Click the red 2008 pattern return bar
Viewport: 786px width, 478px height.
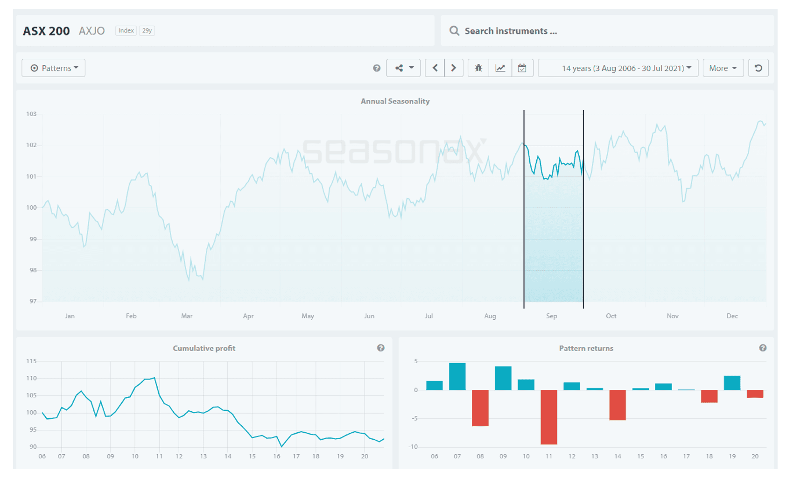480,408
